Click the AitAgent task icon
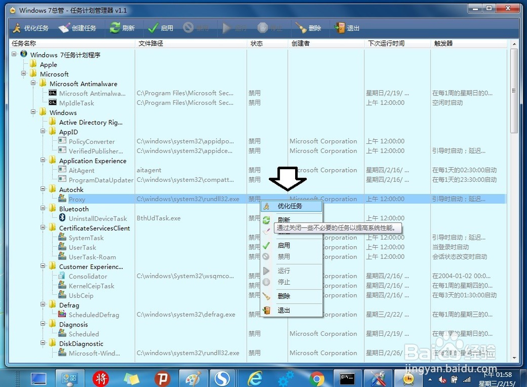This screenshot has height=387, width=527. (62, 169)
